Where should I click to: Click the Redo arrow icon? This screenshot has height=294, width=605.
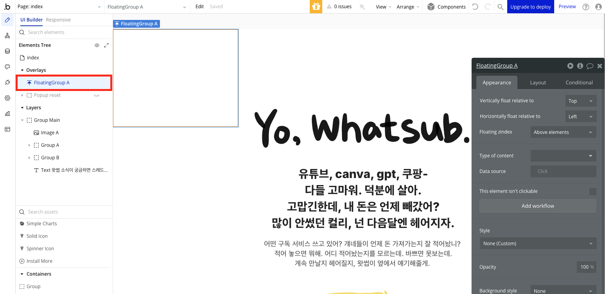(x=488, y=7)
